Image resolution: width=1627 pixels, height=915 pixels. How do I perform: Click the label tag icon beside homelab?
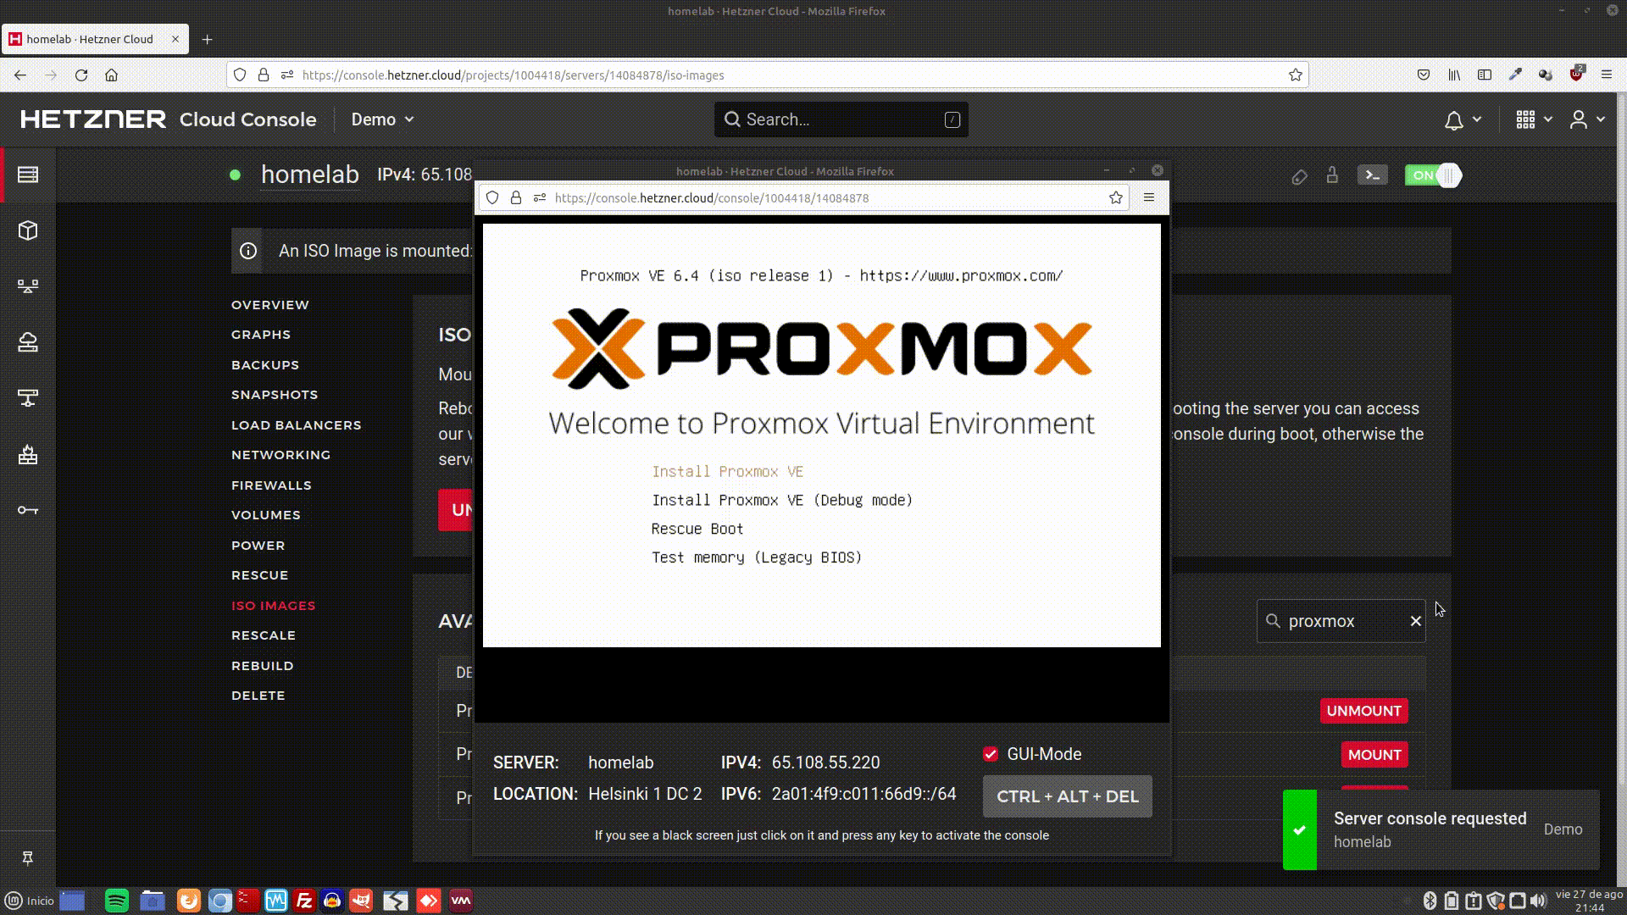pyautogui.click(x=1299, y=176)
